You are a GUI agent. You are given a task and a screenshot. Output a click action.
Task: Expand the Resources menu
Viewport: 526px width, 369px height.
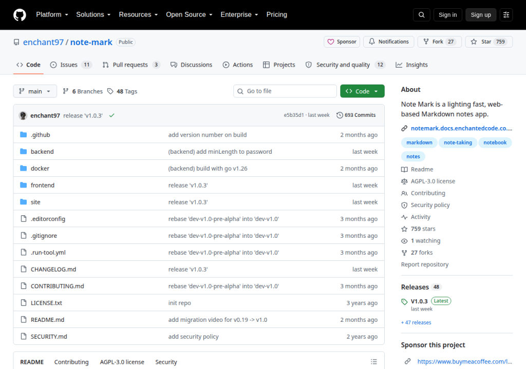coord(138,15)
